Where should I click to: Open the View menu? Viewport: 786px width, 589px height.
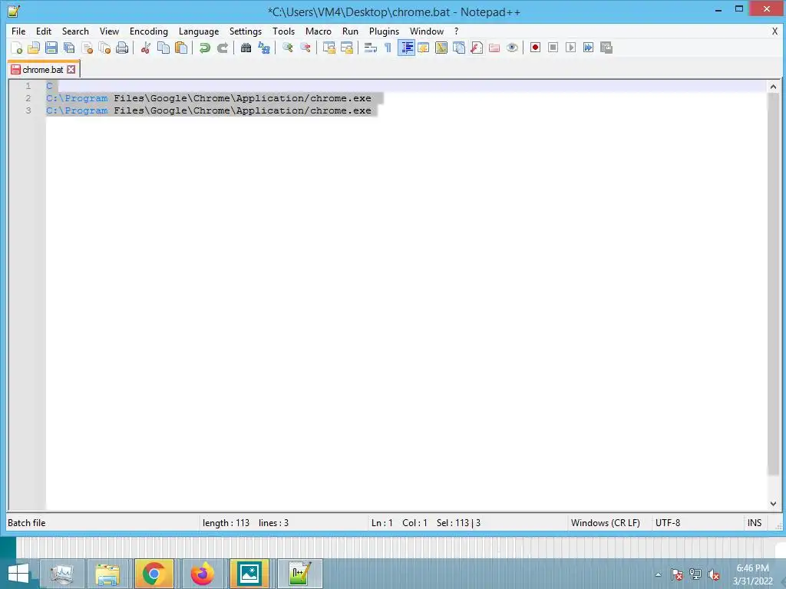[109, 31]
